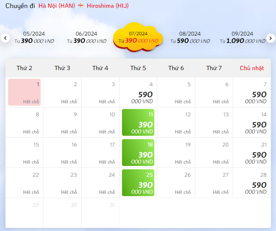
Task: Pick July 14 fare 590 000 VND
Action: tap(252, 122)
